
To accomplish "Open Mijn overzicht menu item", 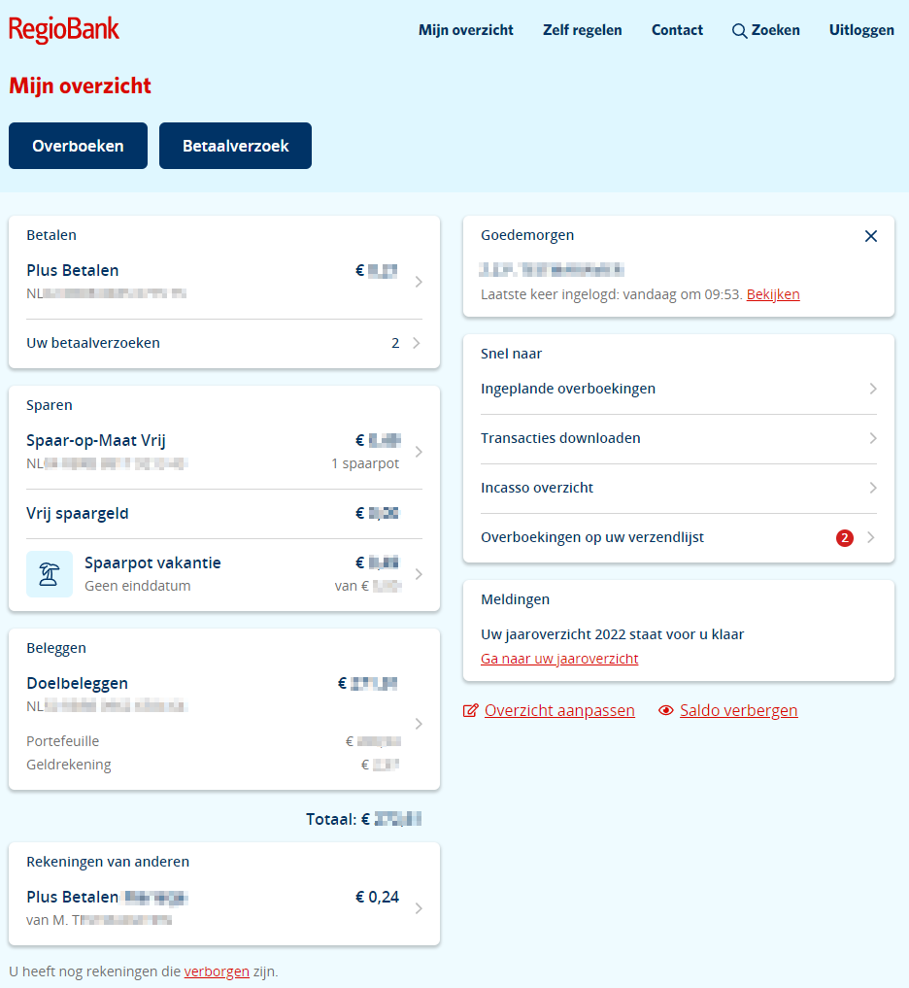I will coord(466,30).
